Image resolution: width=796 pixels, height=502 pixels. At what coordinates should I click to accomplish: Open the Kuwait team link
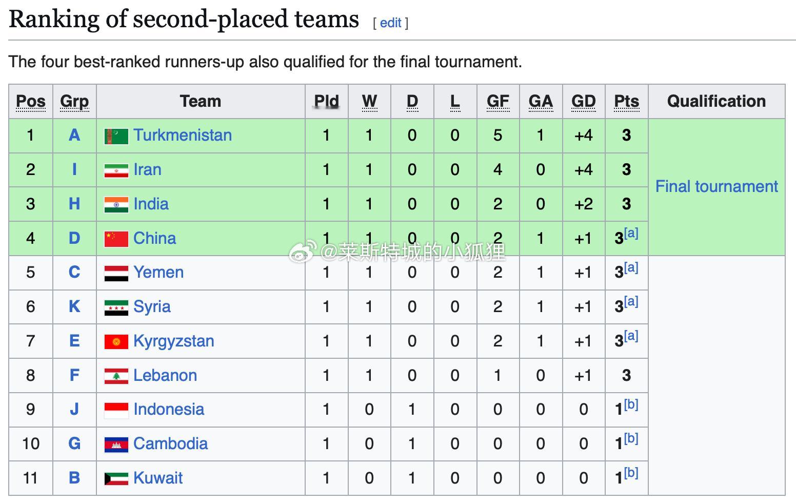(x=158, y=478)
